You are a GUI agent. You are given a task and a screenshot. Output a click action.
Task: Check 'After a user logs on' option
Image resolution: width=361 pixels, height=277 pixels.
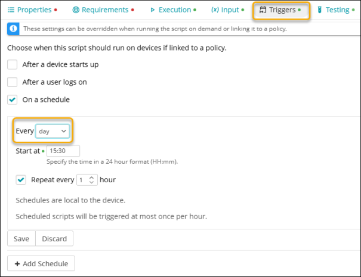12,82
